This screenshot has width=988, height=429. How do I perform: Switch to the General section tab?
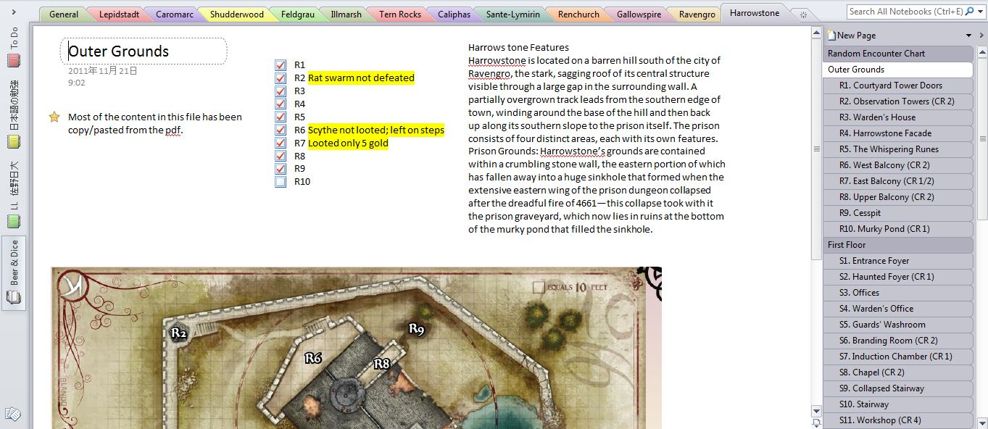tap(64, 14)
